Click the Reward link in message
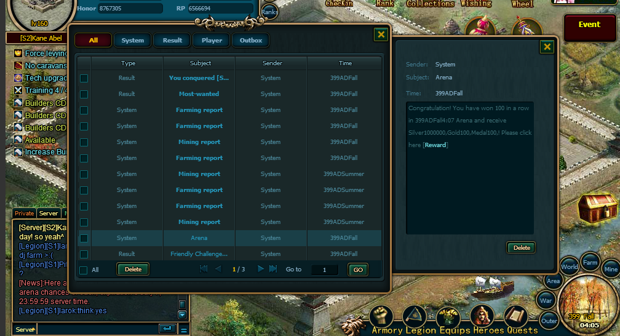Screen dimensions: 620x336 click(x=435, y=145)
